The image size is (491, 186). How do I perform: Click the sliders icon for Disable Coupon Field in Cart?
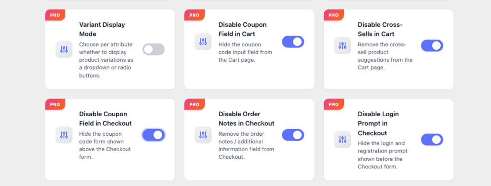pos(203,42)
